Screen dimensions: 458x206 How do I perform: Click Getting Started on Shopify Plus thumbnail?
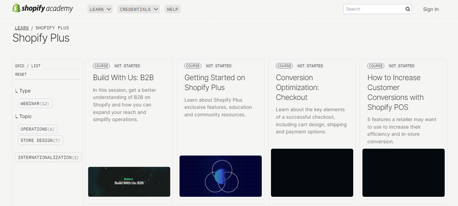pyautogui.click(x=220, y=176)
